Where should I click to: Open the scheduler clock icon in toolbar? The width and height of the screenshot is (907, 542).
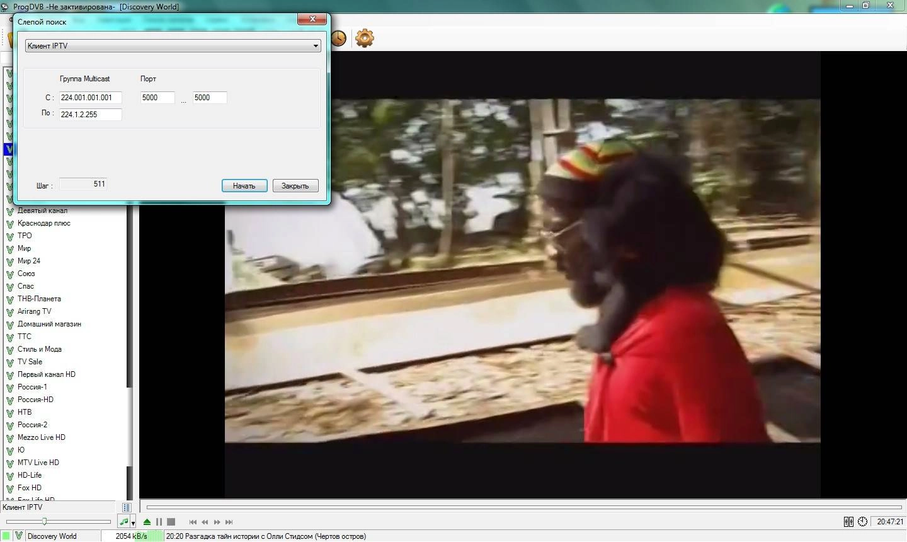point(338,38)
